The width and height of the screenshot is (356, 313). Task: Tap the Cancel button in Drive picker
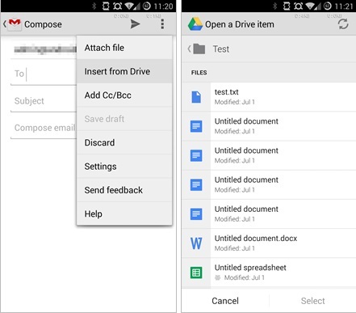(225, 301)
